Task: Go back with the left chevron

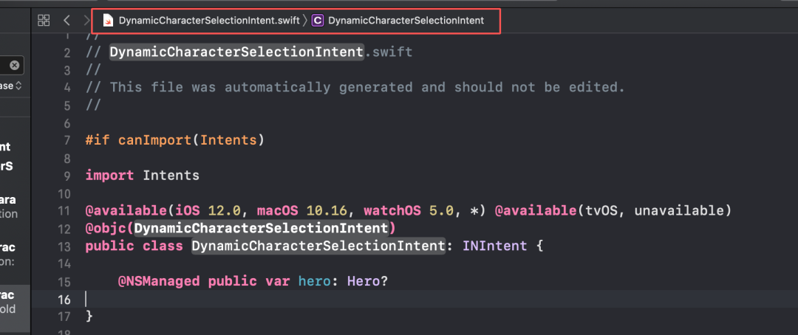Action: click(x=66, y=21)
